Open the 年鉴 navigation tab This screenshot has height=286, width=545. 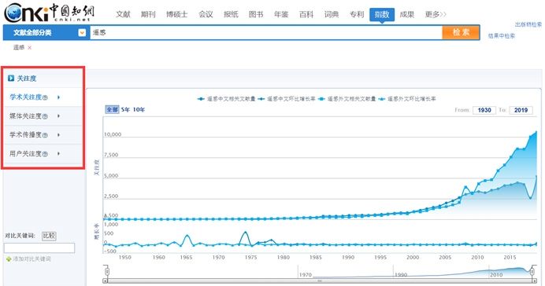click(x=281, y=14)
